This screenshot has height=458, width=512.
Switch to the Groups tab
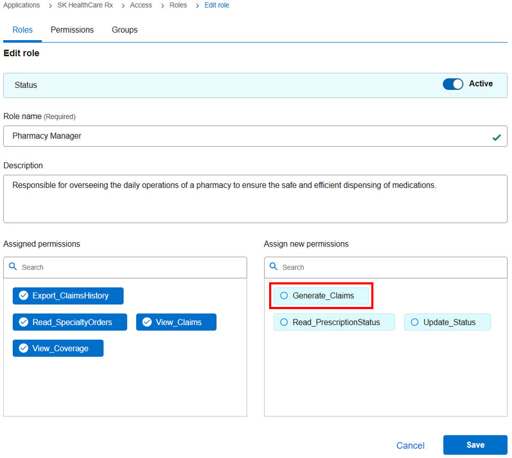(x=125, y=30)
